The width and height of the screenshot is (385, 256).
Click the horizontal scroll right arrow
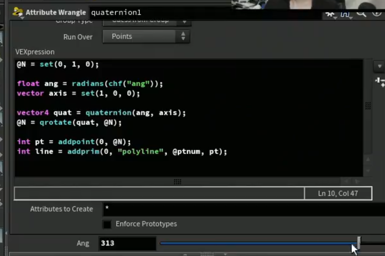point(357,181)
